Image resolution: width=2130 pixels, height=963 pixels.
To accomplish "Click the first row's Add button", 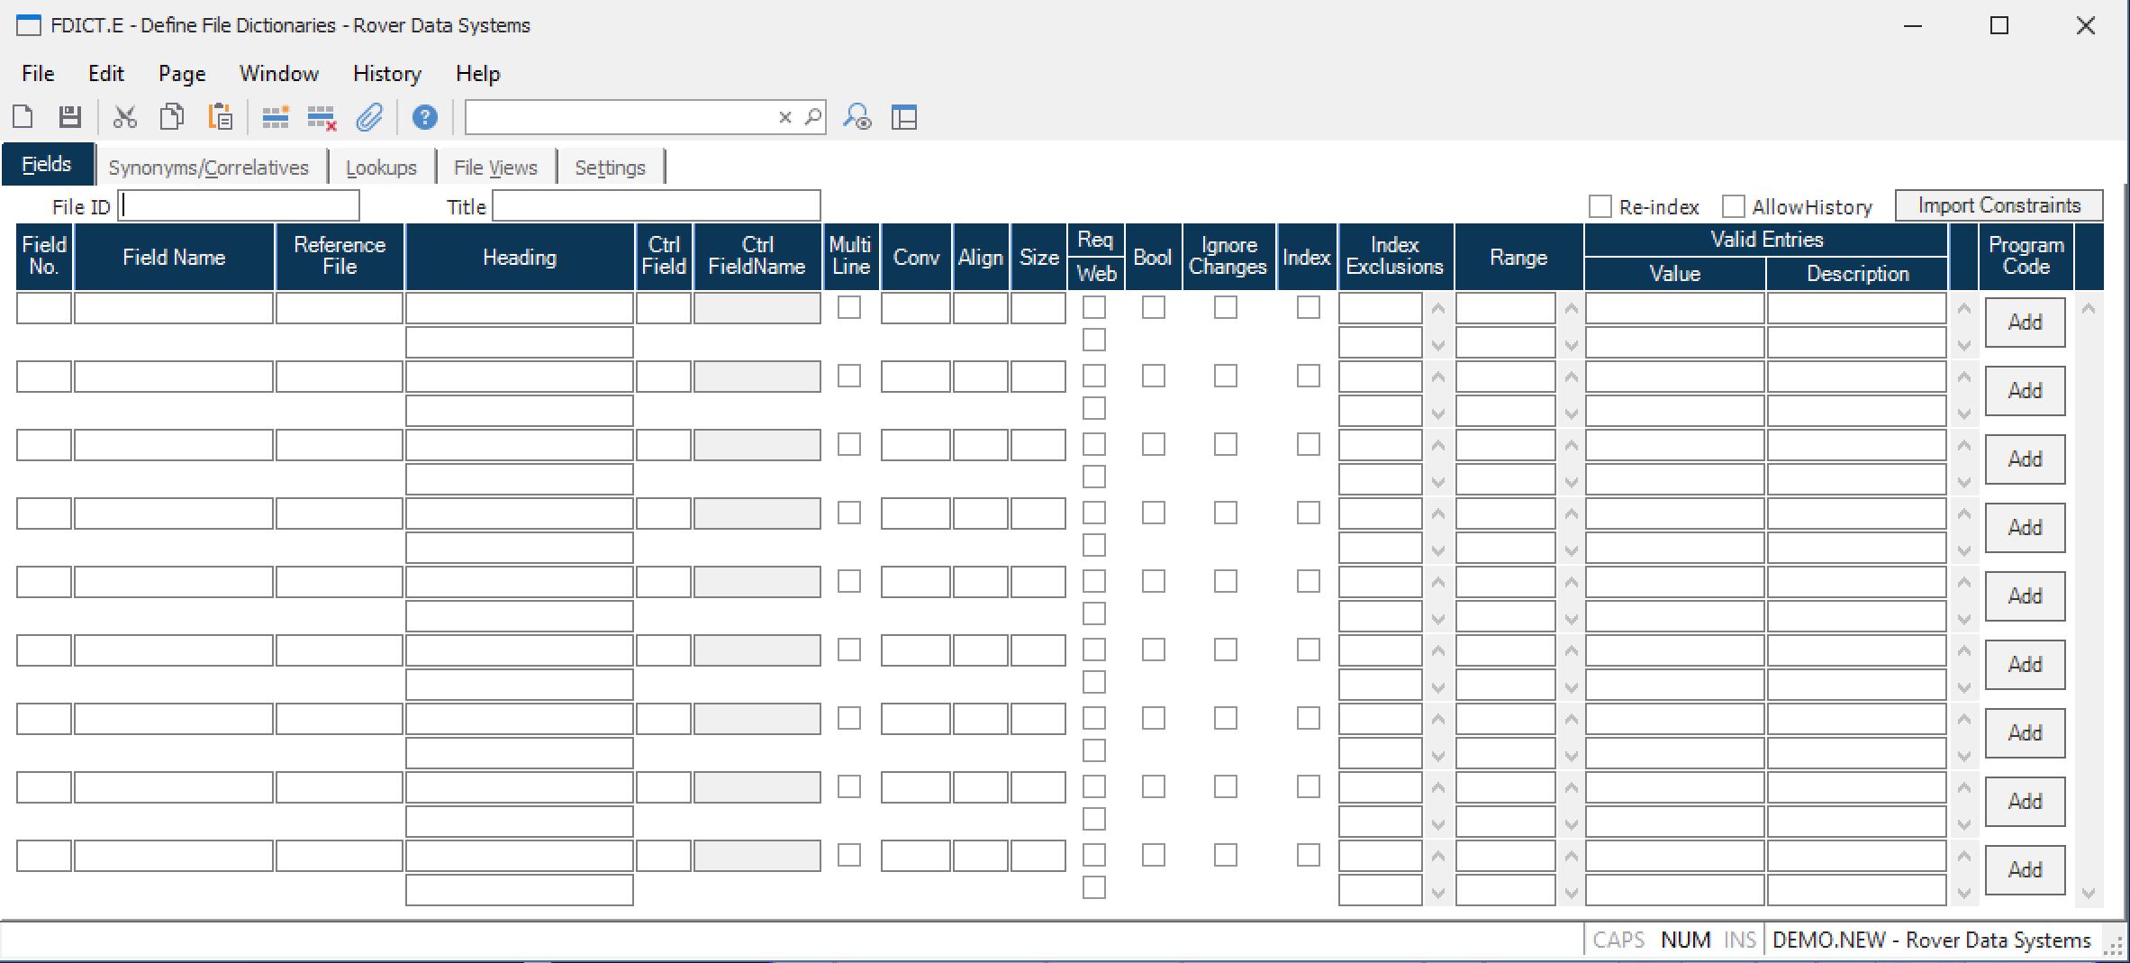I will click(x=2024, y=323).
